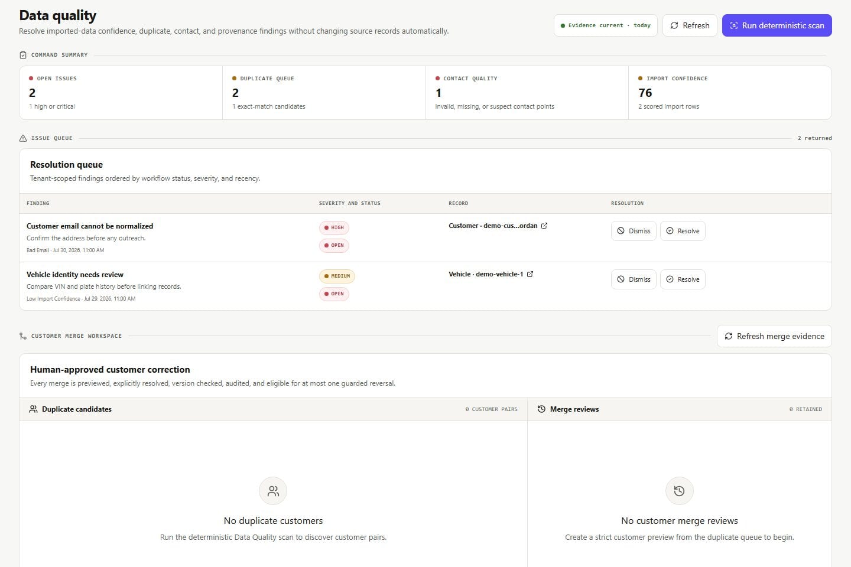Dismiss the vehicle identity review finding

pyautogui.click(x=634, y=279)
